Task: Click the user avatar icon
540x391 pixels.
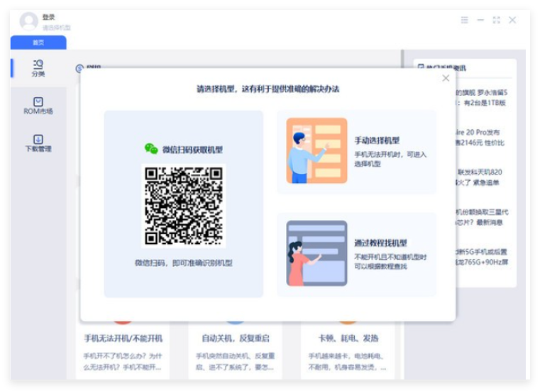Action: 29,21
